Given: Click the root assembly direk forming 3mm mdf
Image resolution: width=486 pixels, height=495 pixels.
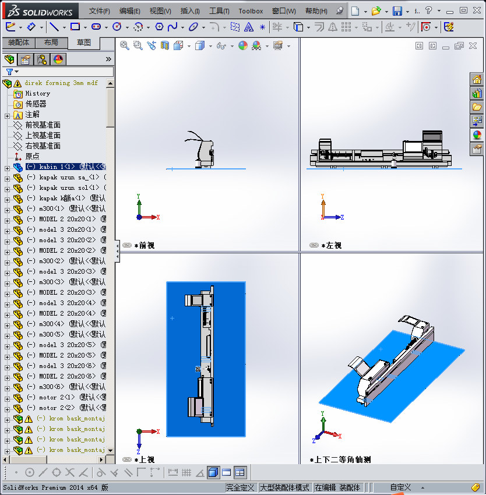Looking at the screenshot, I should (61, 83).
